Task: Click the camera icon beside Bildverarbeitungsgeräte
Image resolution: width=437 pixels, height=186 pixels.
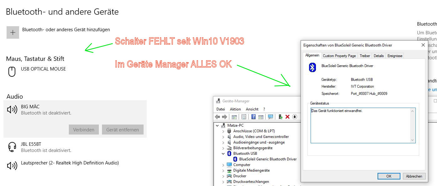Action: 229,148
